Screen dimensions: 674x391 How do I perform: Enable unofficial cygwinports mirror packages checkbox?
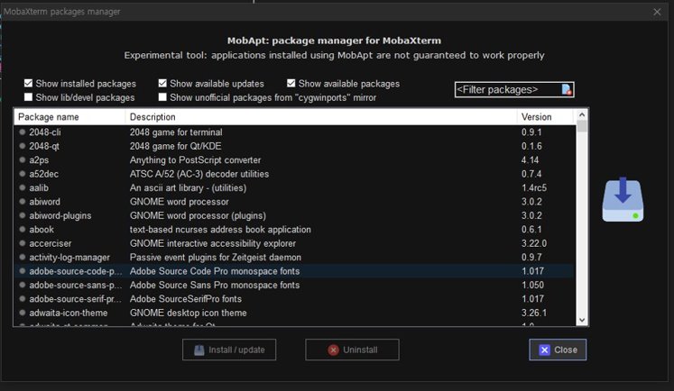162,97
